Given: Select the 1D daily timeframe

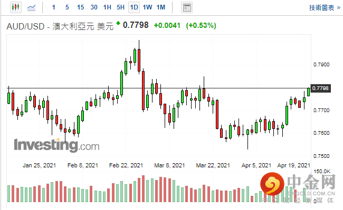Looking at the screenshot, I should pos(134,7).
